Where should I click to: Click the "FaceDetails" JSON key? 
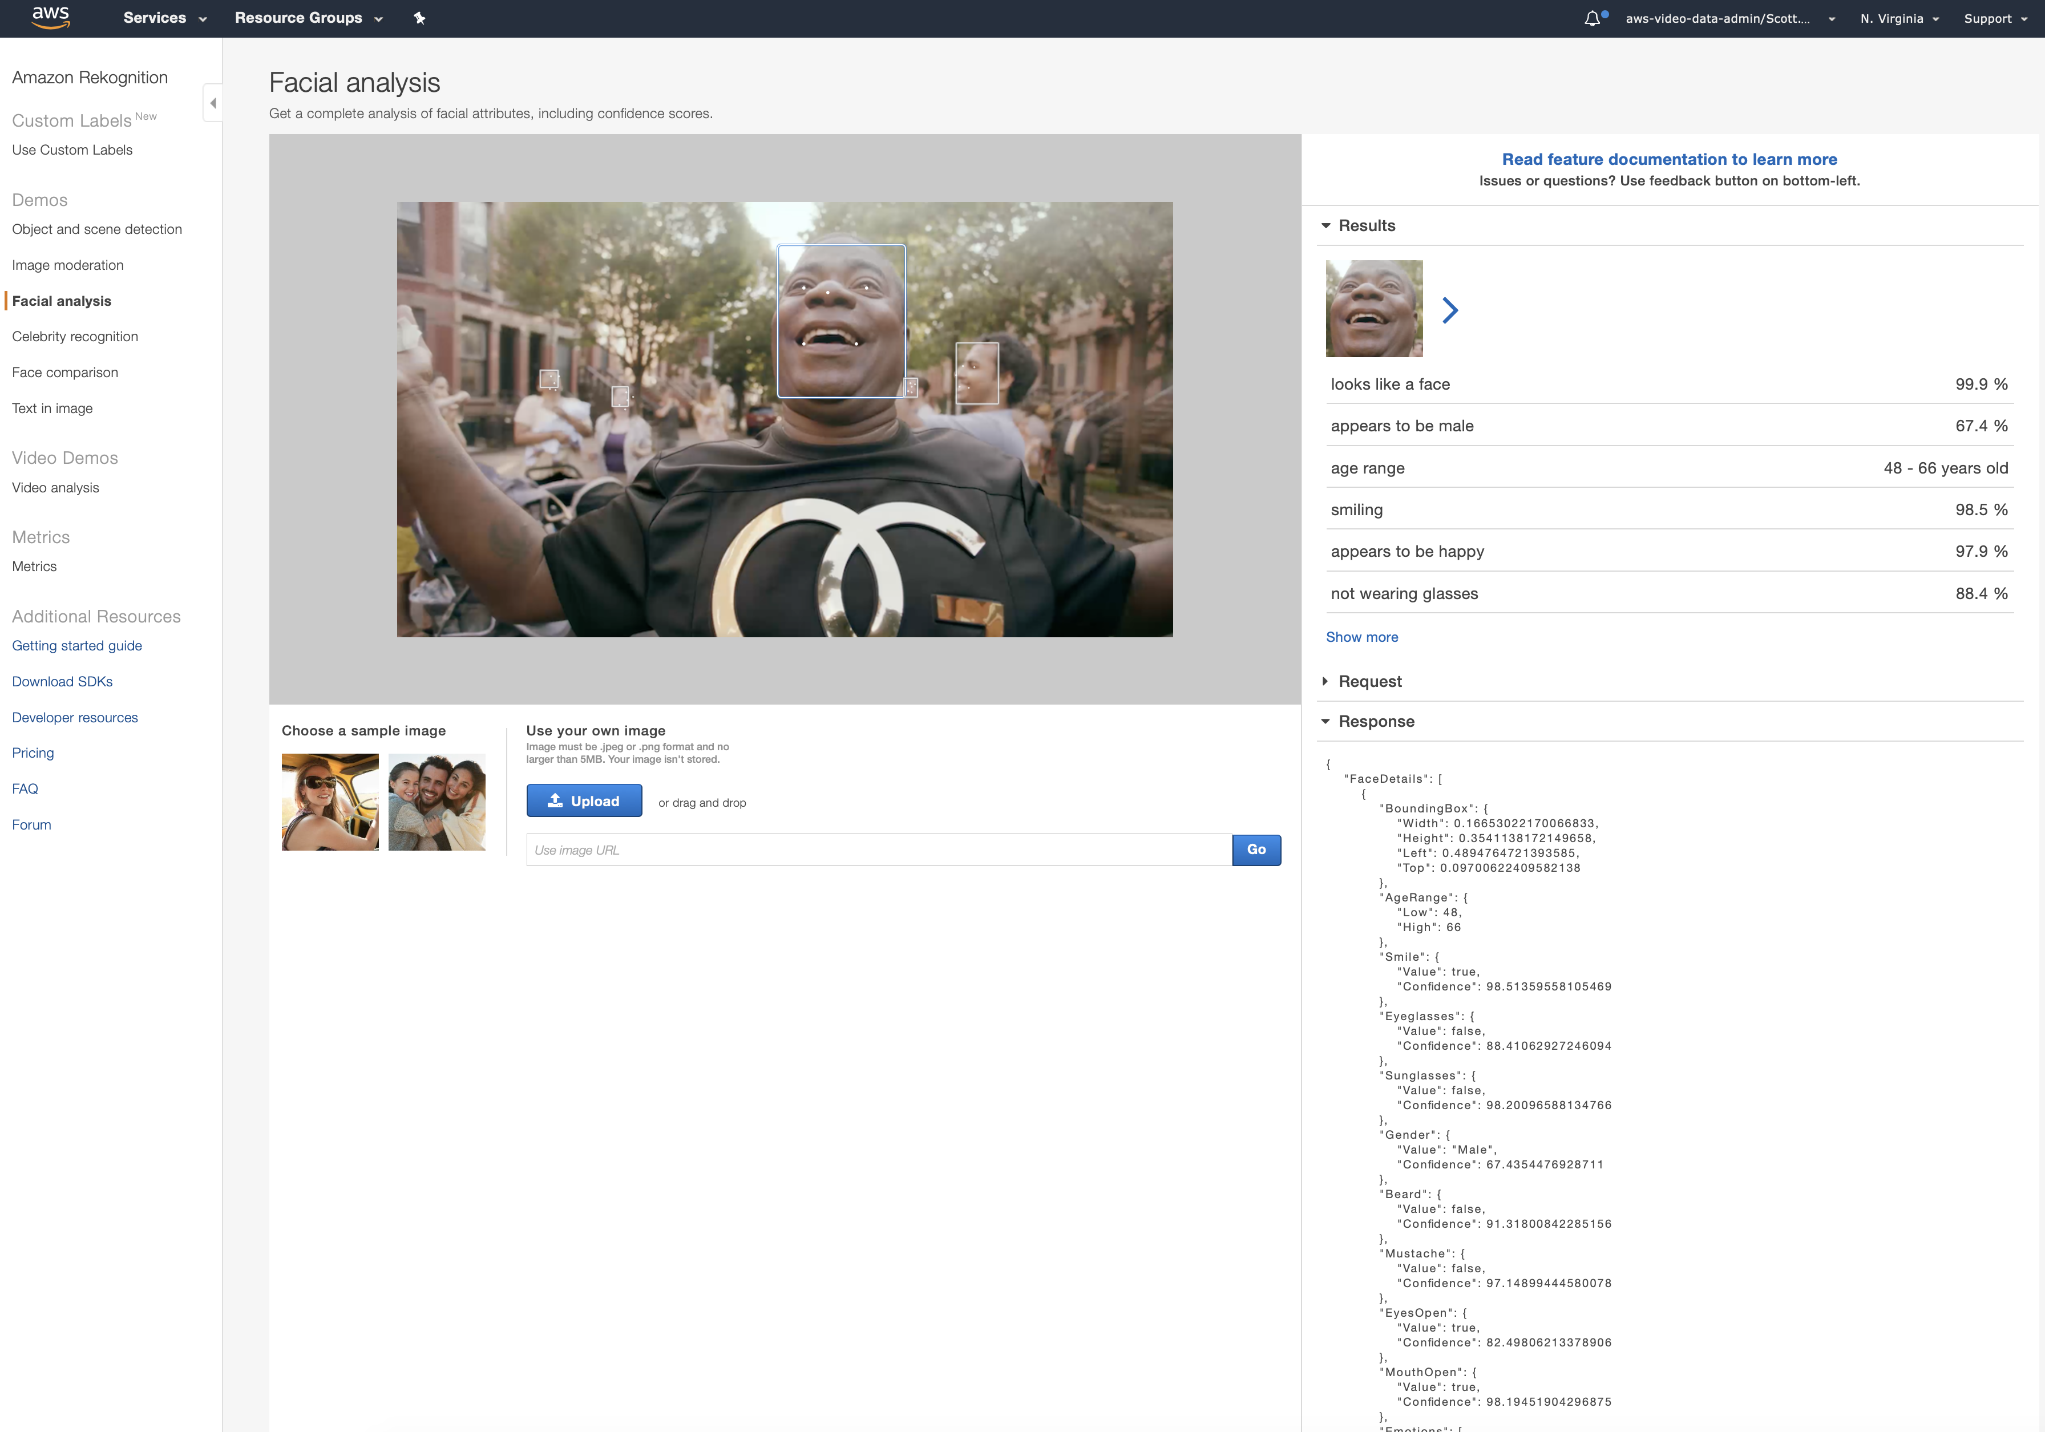click(1386, 778)
